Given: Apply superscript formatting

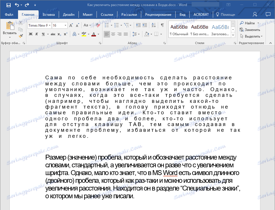Looking at the screenshot, I should click(66, 34).
